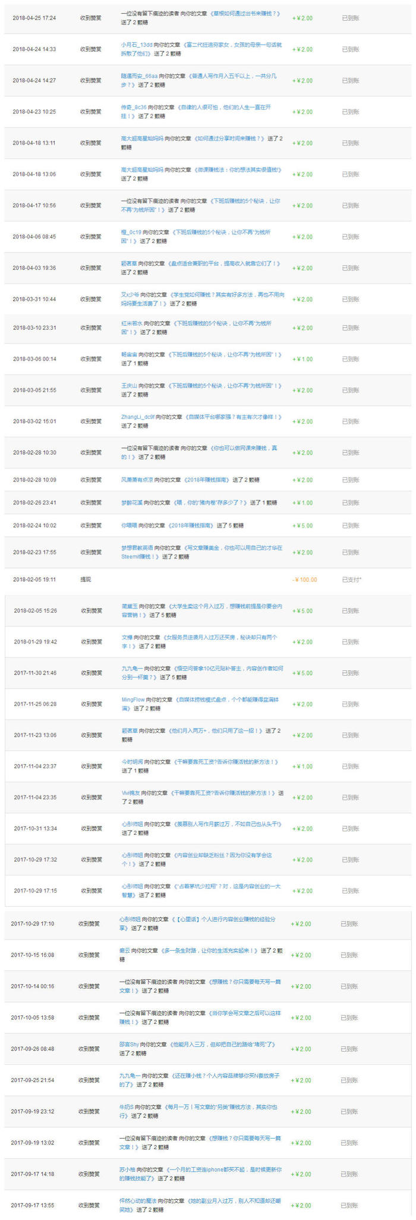Open user link 今时明月
416x1220 pixels.
(x=132, y=762)
